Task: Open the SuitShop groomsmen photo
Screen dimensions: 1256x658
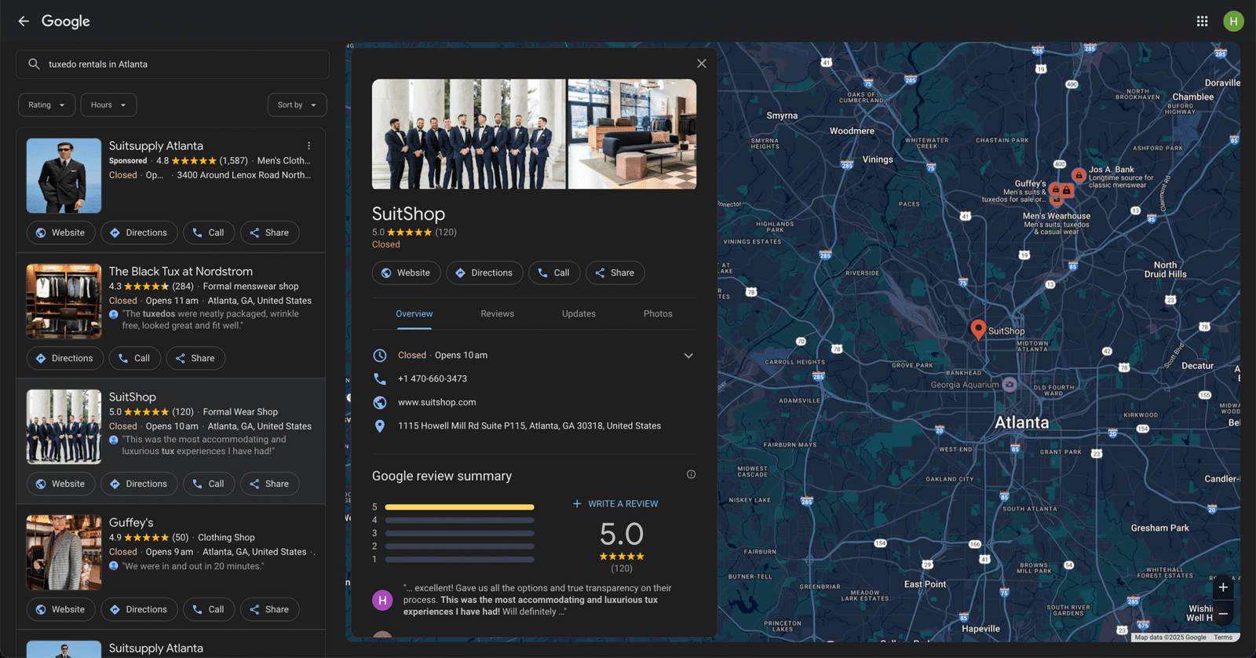Action: [x=469, y=134]
